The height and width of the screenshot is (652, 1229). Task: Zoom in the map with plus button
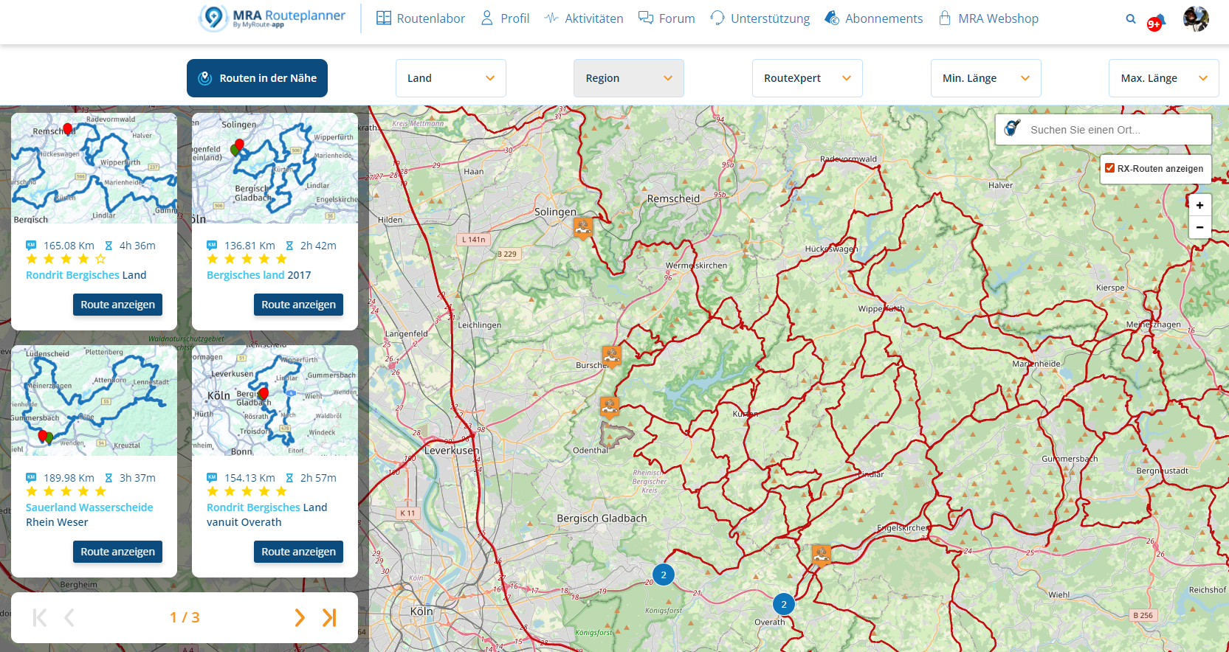coord(1199,205)
